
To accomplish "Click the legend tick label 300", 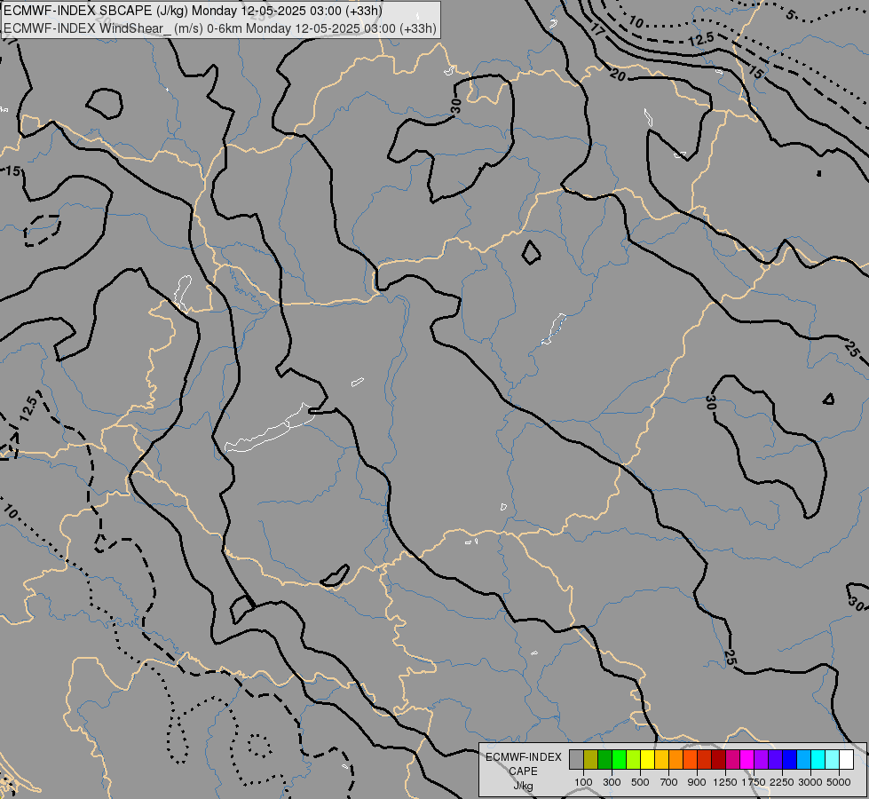I will [x=612, y=782].
